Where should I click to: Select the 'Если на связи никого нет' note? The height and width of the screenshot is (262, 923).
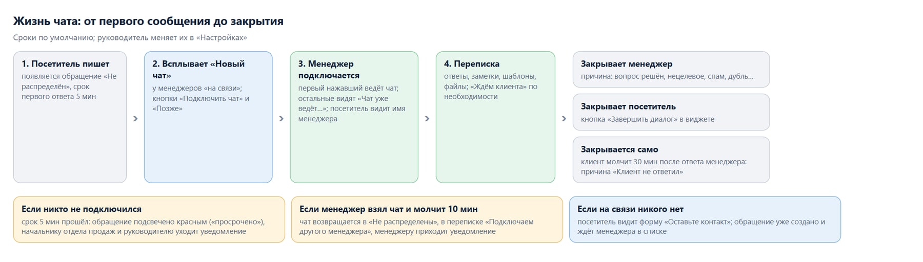tap(705, 220)
